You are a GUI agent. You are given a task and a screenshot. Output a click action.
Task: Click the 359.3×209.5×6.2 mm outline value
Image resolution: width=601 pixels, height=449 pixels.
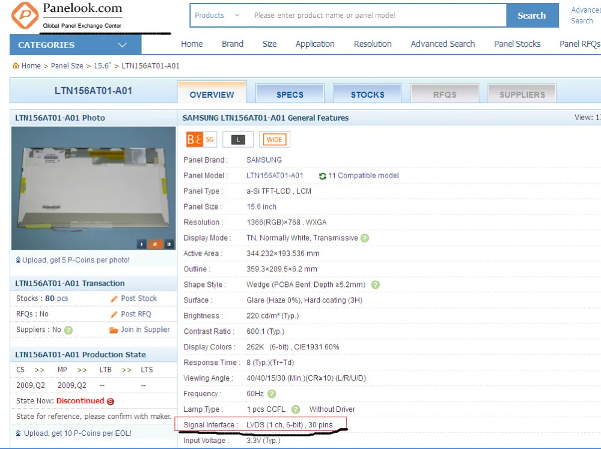[282, 269]
